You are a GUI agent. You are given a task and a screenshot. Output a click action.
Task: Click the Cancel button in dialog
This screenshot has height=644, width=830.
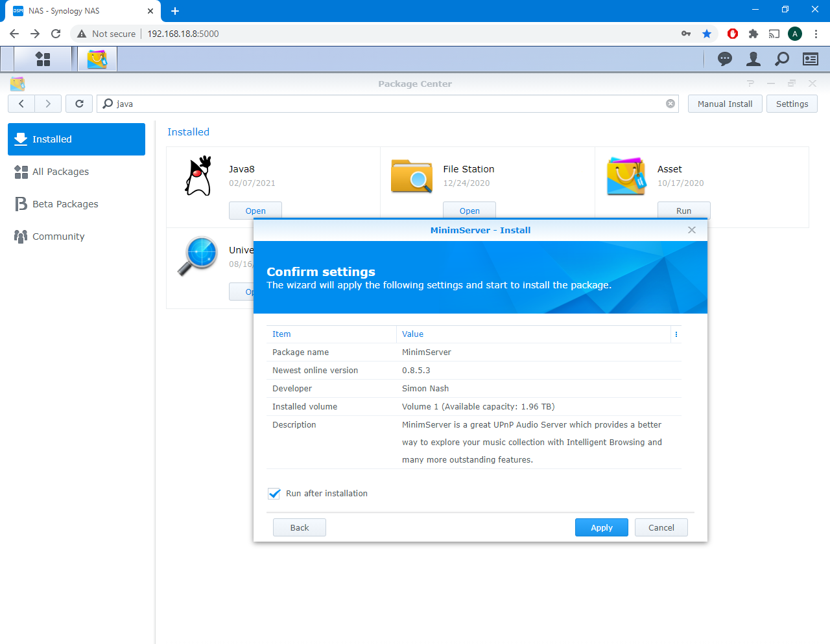tap(661, 527)
